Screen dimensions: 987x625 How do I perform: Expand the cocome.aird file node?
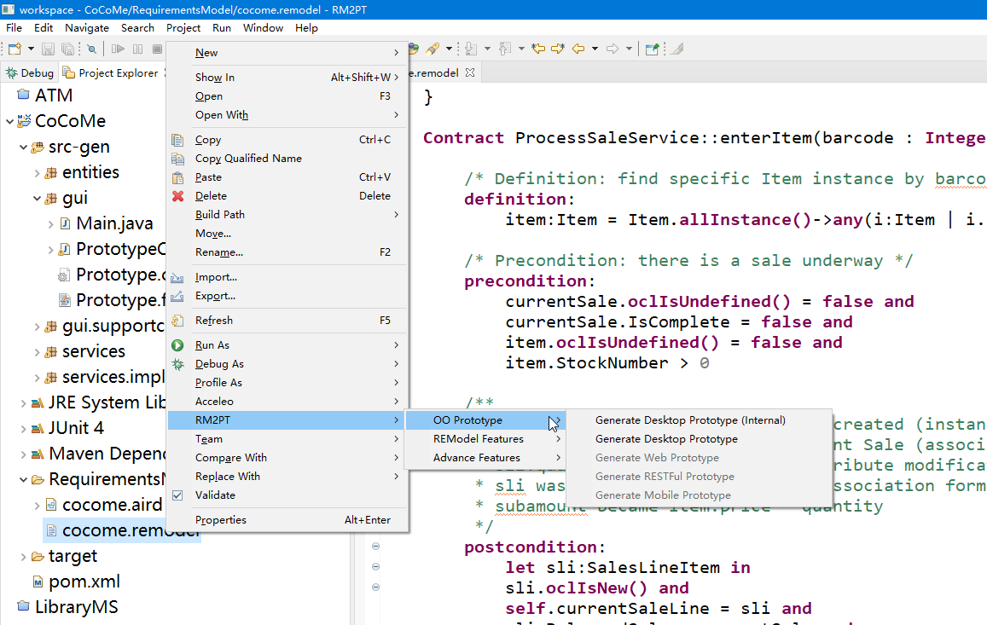pos(38,506)
